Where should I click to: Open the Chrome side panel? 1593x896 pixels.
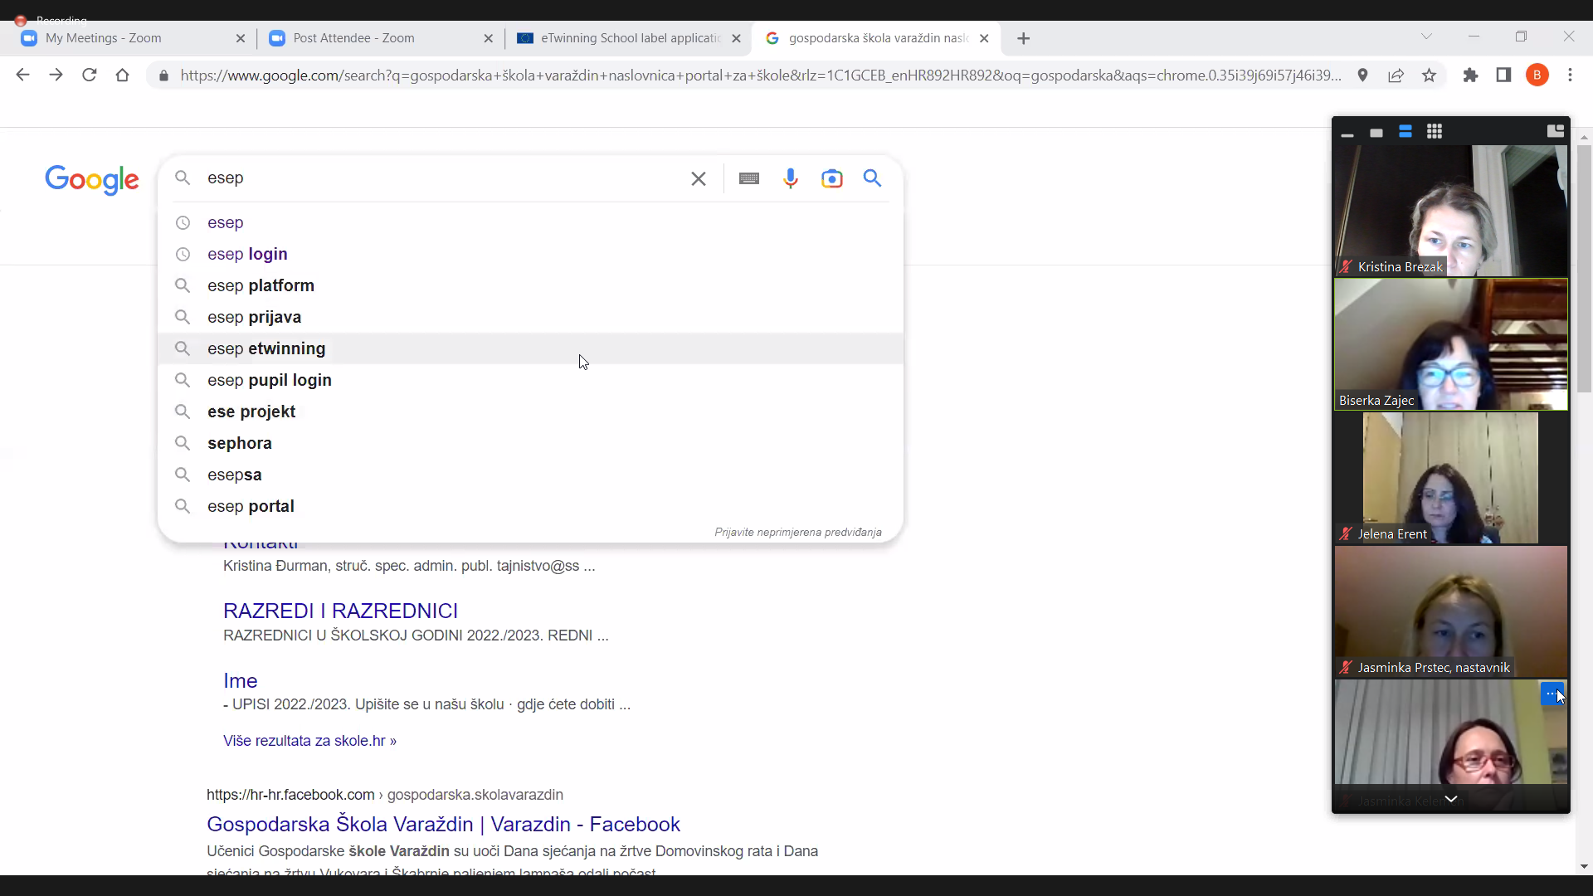(1503, 75)
